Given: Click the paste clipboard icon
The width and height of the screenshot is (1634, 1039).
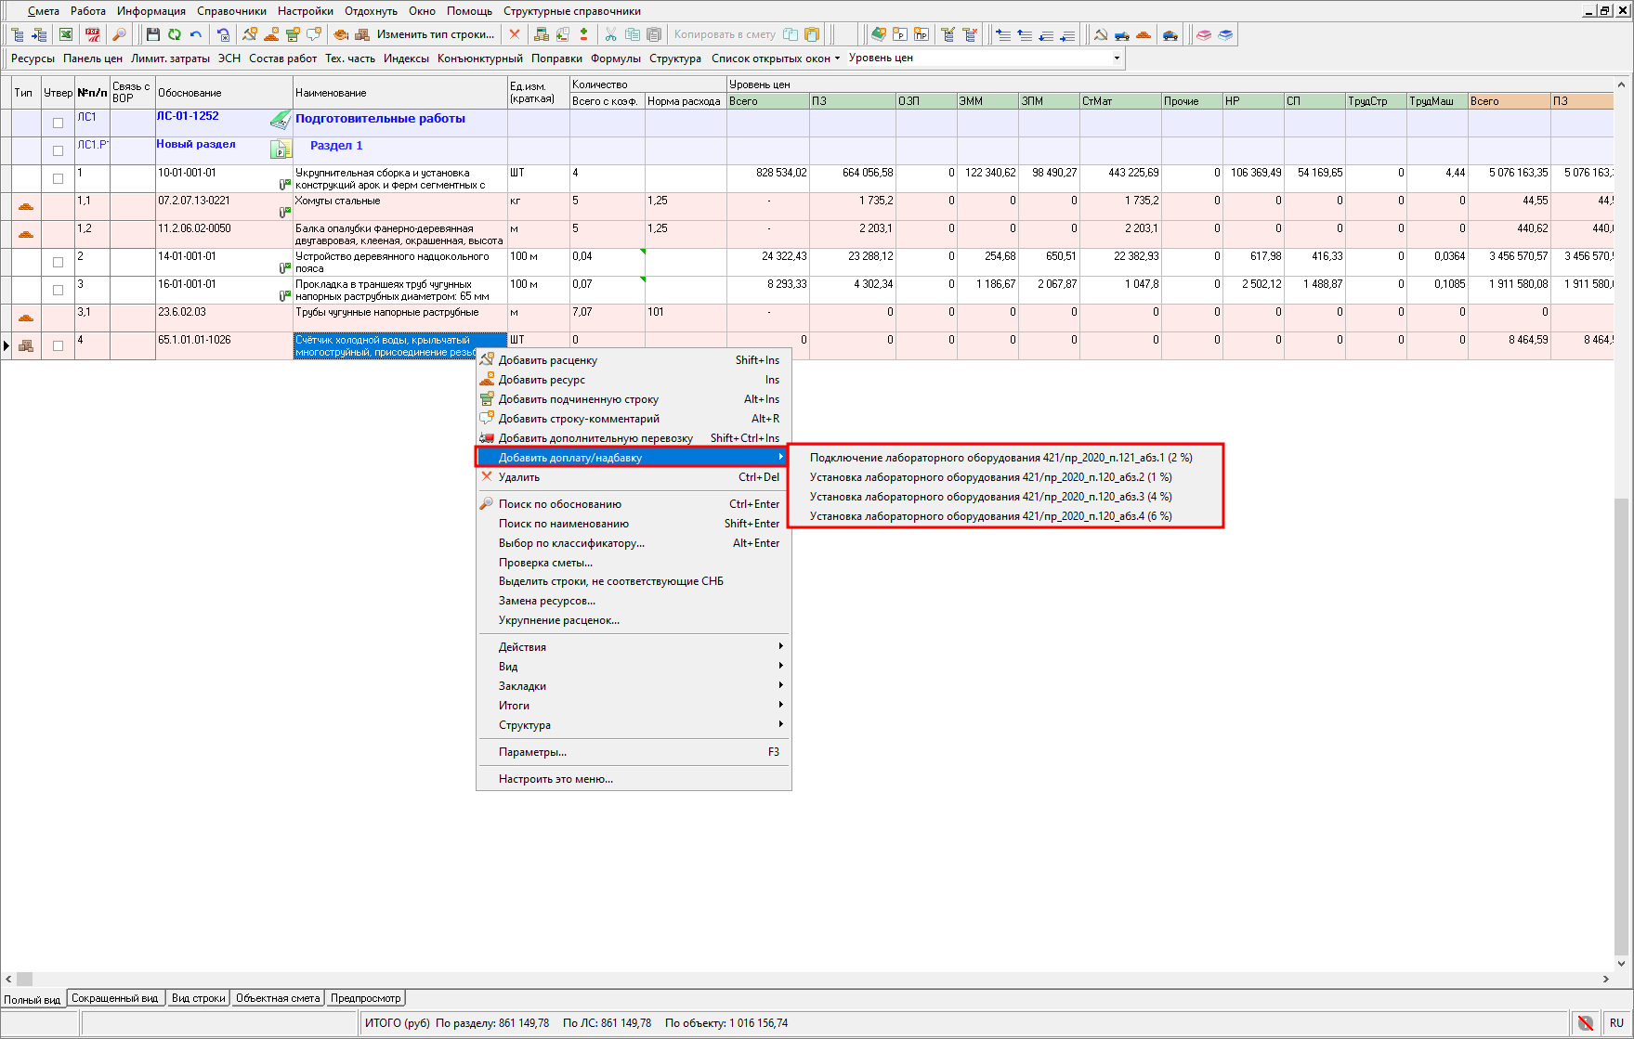Looking at the screenshot, I should (654, 34).
